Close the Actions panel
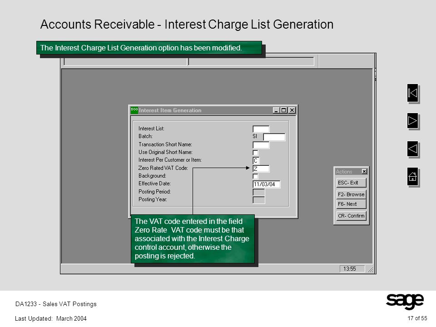Screen dimensions: 436x327 tap(364, 172)
